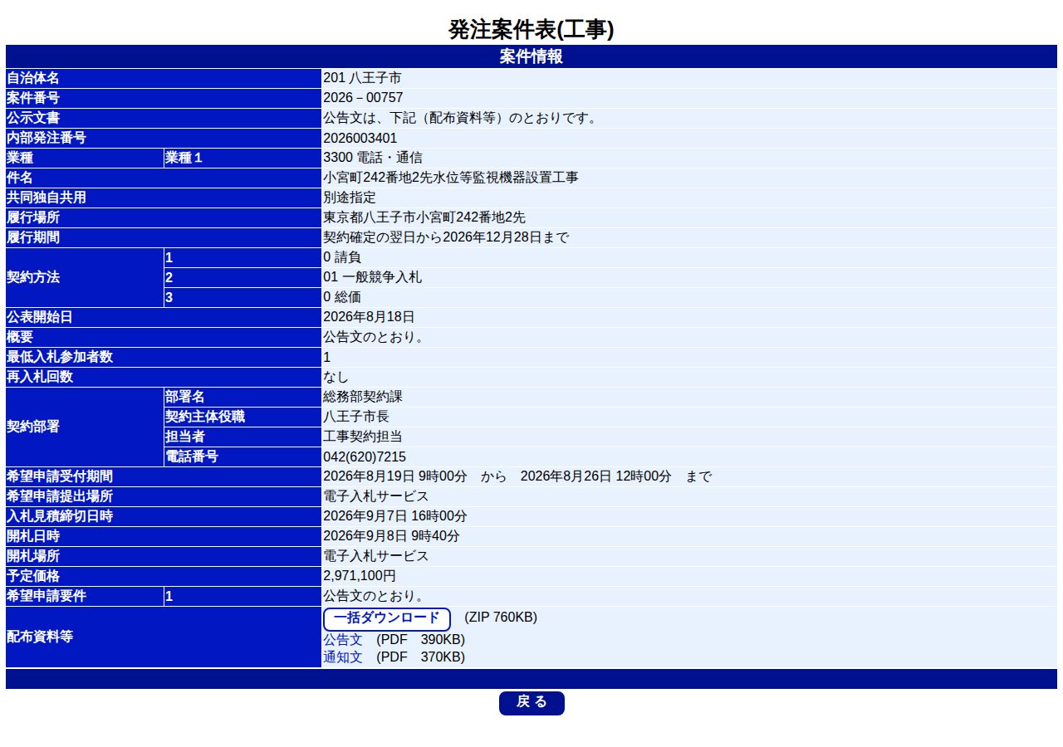The width and height of the screenshot is (1063, 747).
Task: Click the 契約方法 row label
Action: [x=84, y=277]
